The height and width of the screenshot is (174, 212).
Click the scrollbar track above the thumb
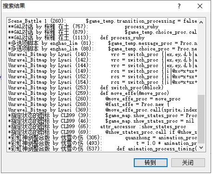pyautogui.click(x=201, y=60)
